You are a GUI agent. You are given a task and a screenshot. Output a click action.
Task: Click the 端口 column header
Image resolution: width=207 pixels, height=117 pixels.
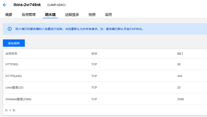pos(180,54)
